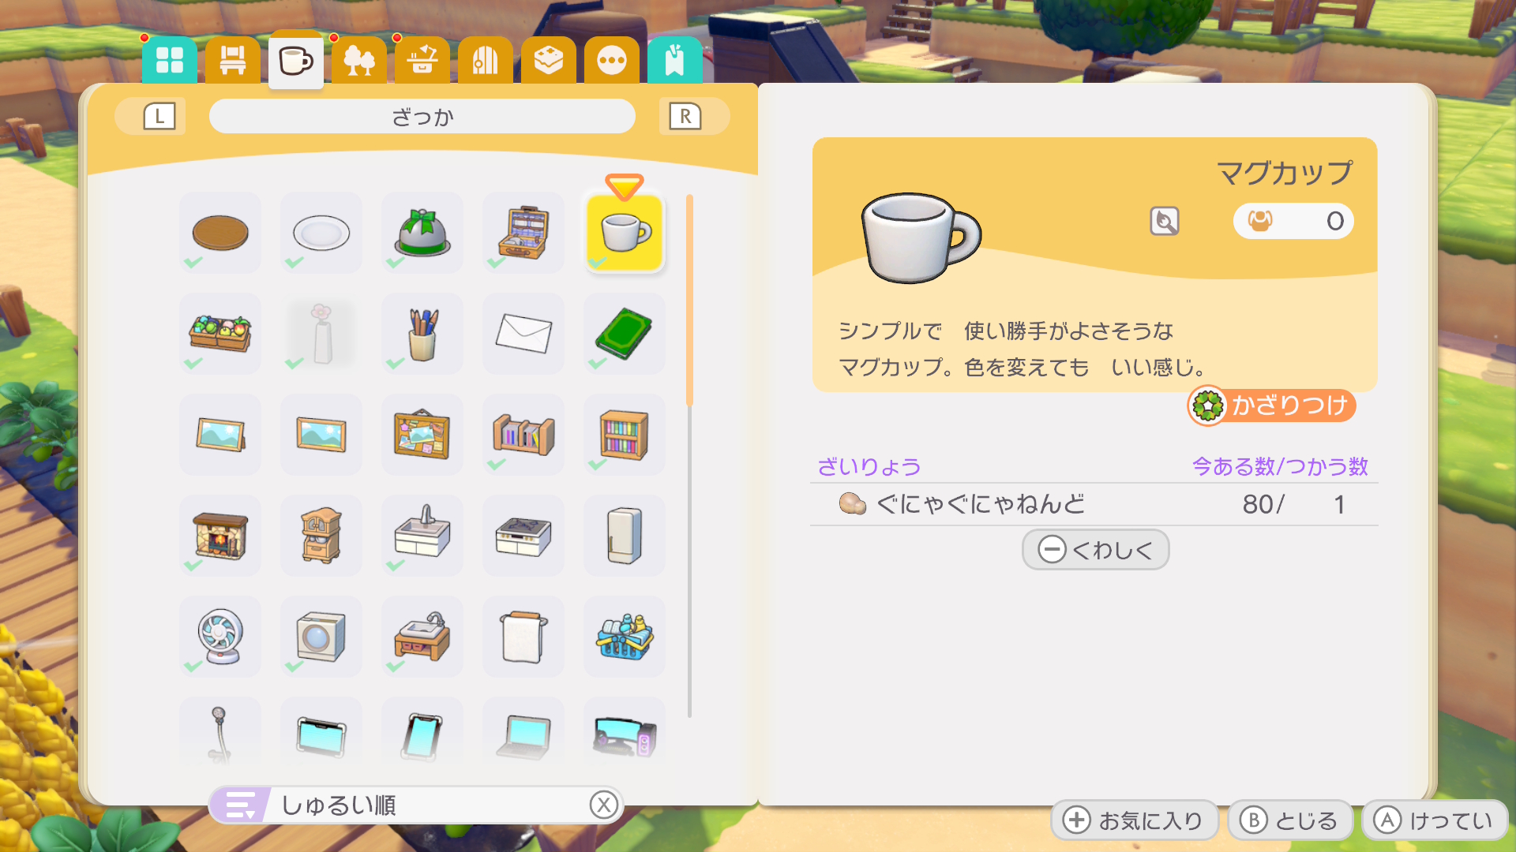
Task: Select the green book item
Action: (624, 334)
